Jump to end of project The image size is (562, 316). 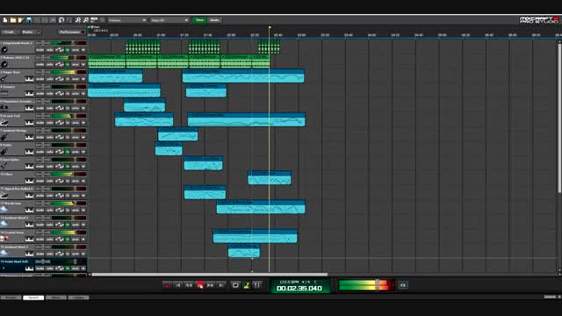[x=221, y=285]
